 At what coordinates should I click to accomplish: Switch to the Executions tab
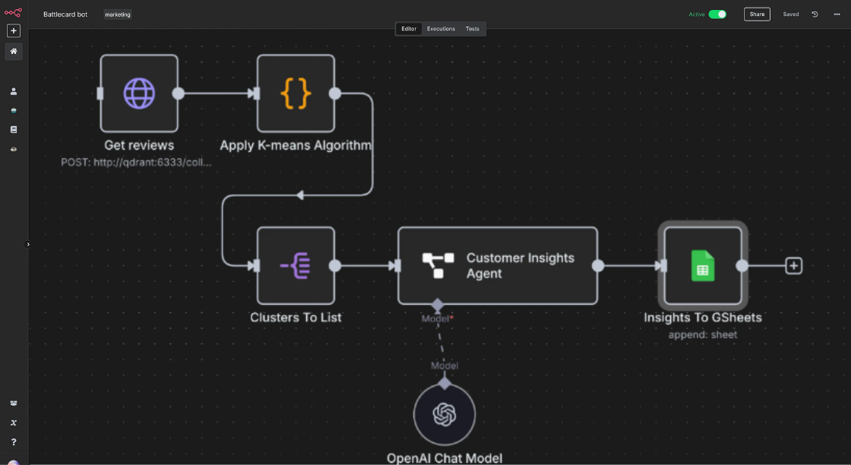tap(441, 29)
